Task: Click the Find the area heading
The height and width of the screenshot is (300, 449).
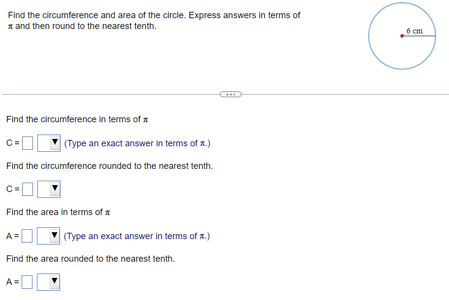Action: pyautogui.click(x=58, y=212)
